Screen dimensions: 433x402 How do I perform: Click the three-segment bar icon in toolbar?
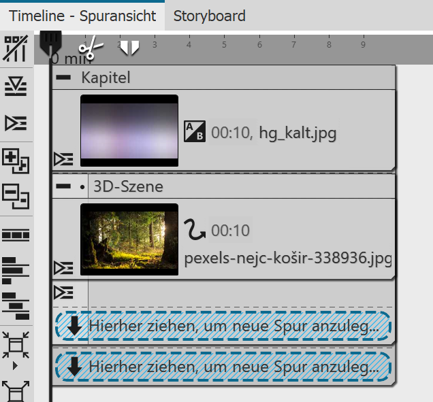tap(16, 235)
